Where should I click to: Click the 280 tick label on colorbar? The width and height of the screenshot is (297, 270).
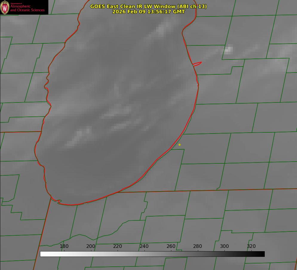[x=198, y=246]
